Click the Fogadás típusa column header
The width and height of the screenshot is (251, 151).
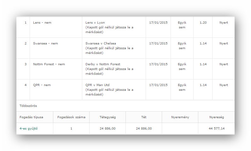[31, 117]
